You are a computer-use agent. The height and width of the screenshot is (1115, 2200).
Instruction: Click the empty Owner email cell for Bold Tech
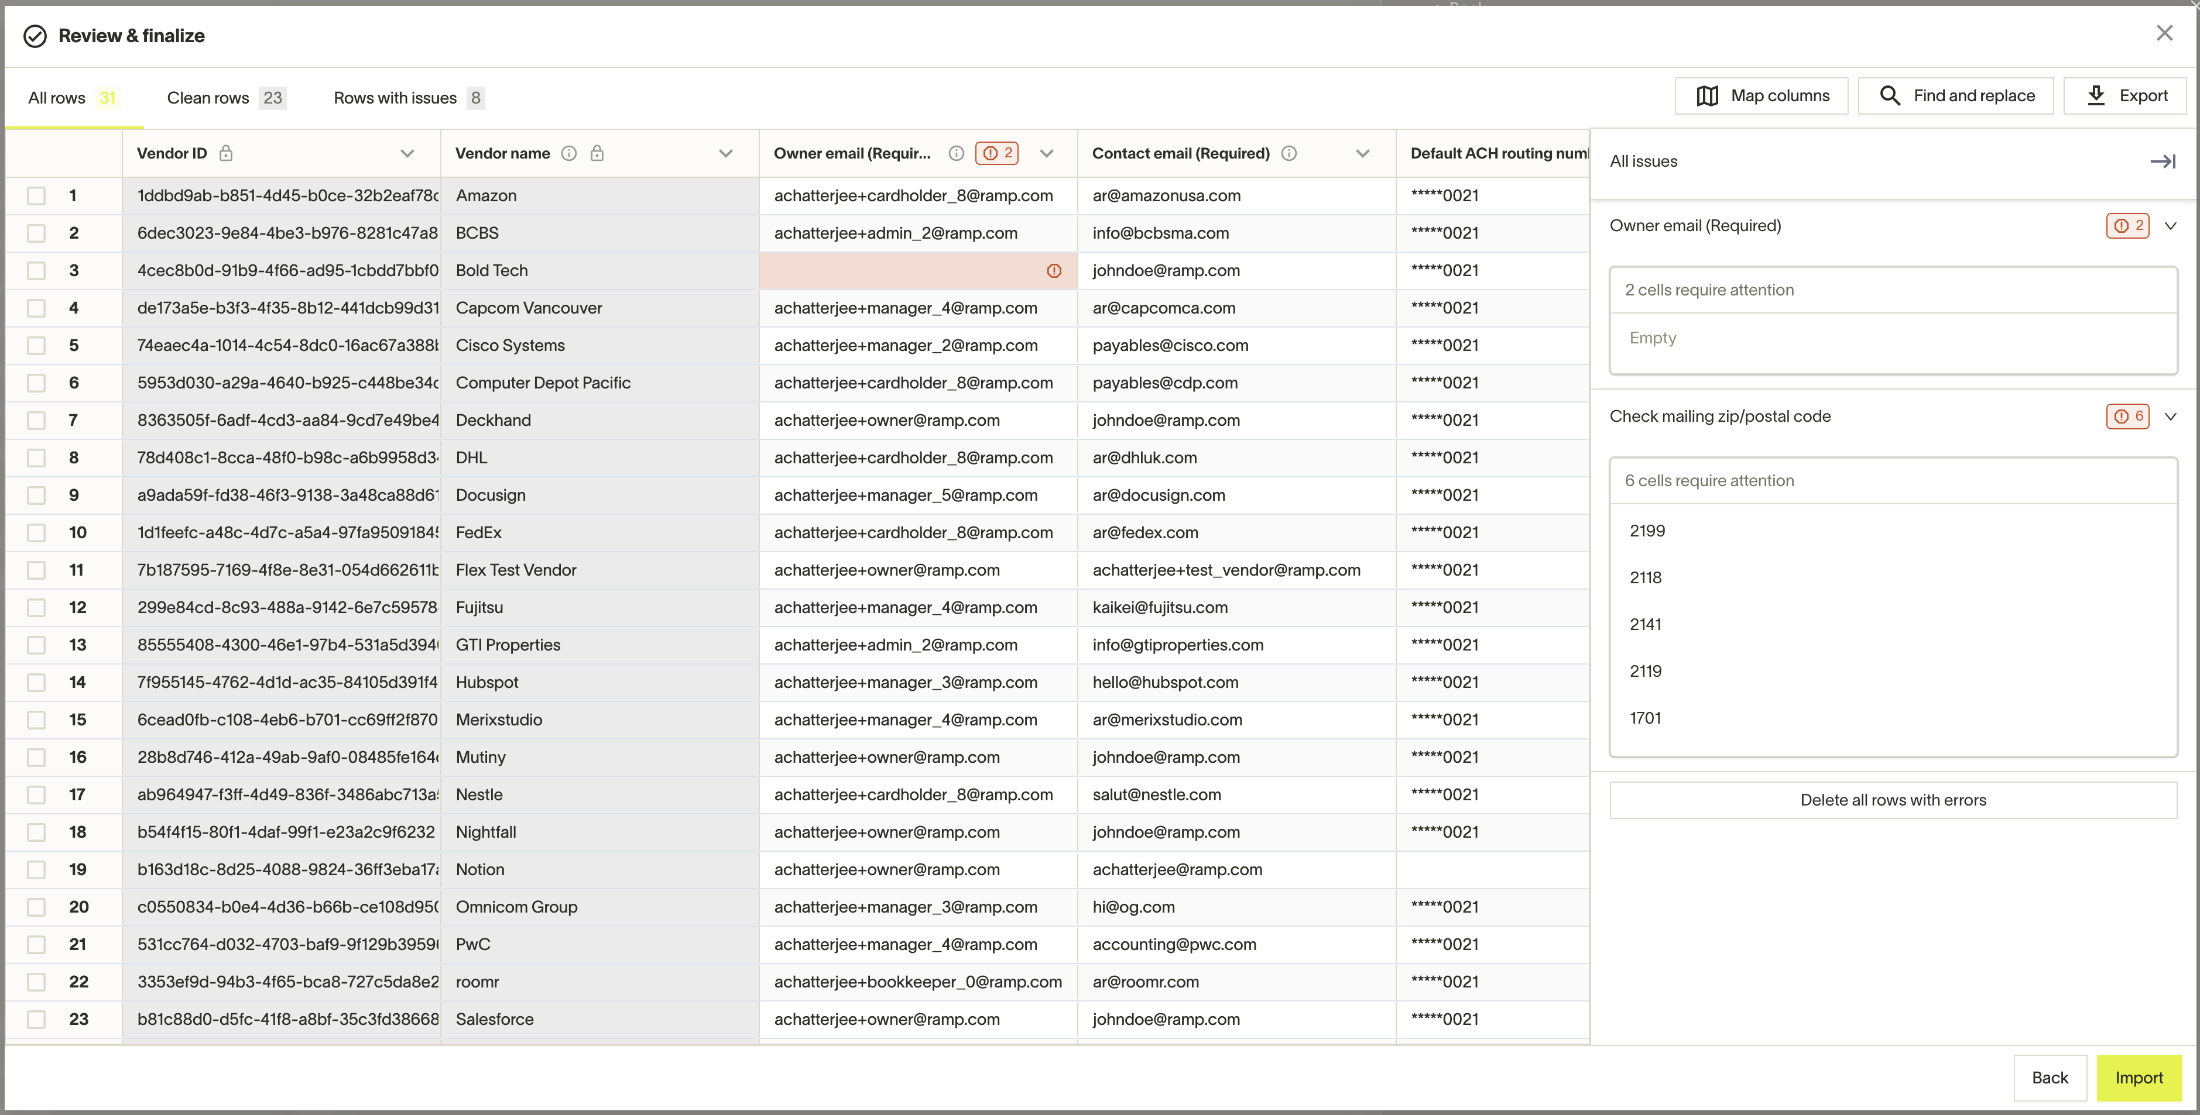pos(918,270)
